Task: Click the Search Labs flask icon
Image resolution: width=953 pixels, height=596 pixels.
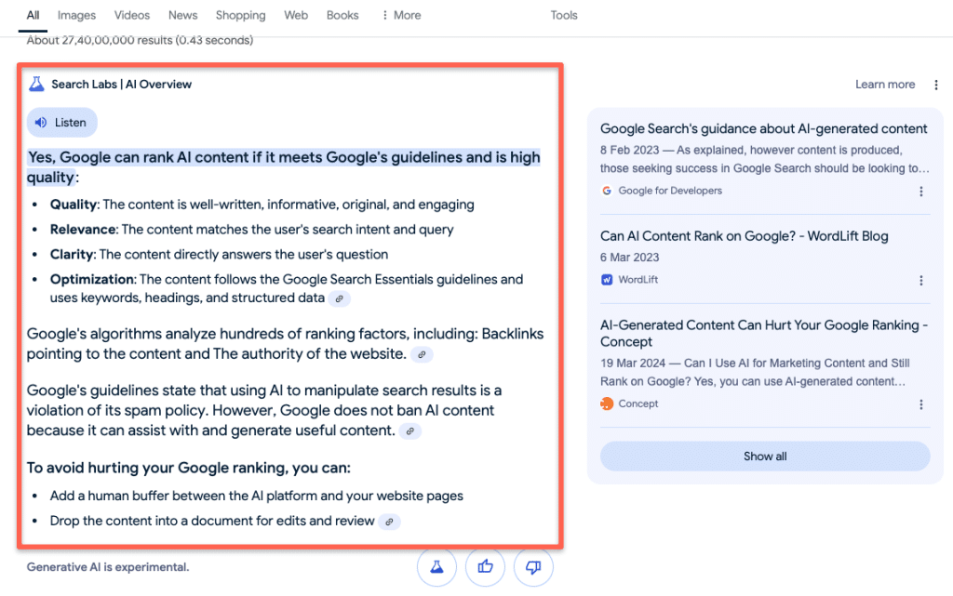Action: [x=36, y=84]
